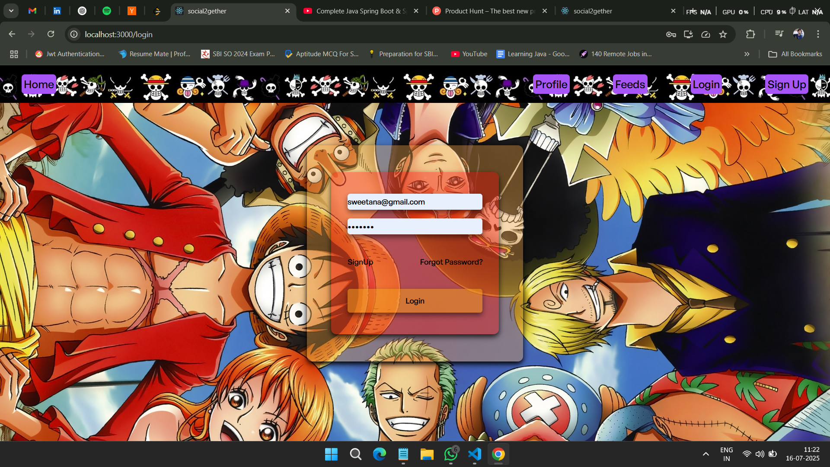Viewport: 830px width, 467px height.
Task: Click the email input field
Action: [x=414, y=202]
